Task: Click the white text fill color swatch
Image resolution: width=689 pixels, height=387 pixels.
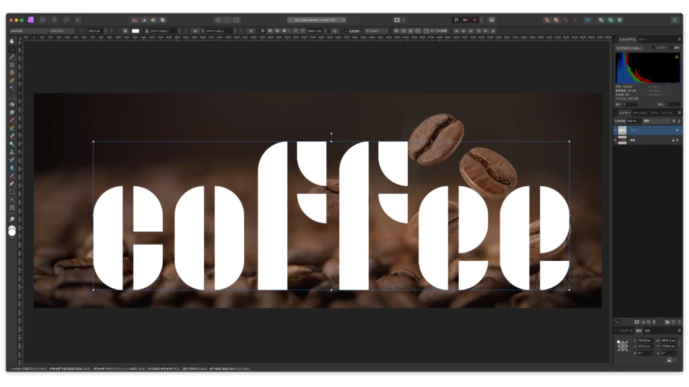Action: tap(135, 31)
